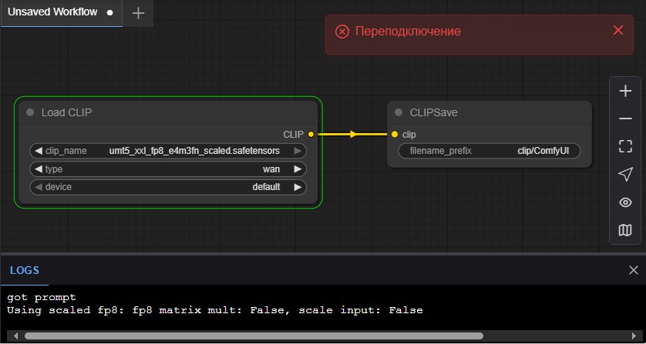
Task: Click the CLIPSave node title
Action: pos(433,112)
